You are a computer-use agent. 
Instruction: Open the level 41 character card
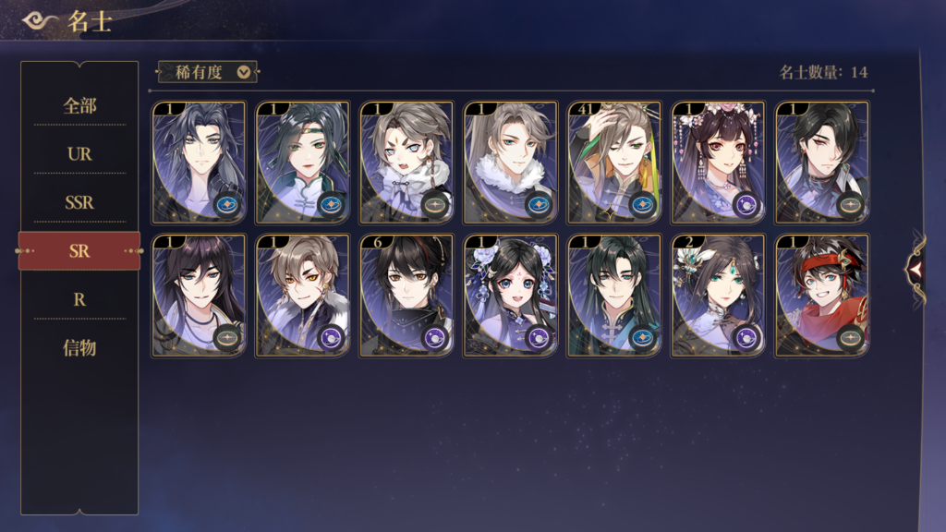[x=614, y=163]
